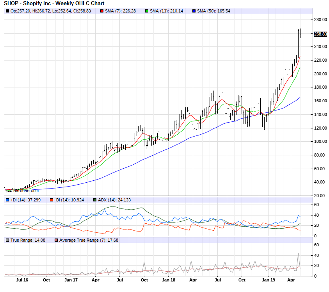Click the 220.00 price axis label
The height and width of the screenshot is (292, 329).
click(x=320, y=60)
